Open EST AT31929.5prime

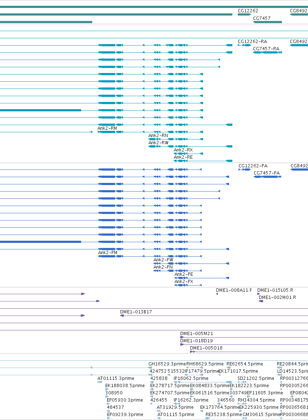175,407
